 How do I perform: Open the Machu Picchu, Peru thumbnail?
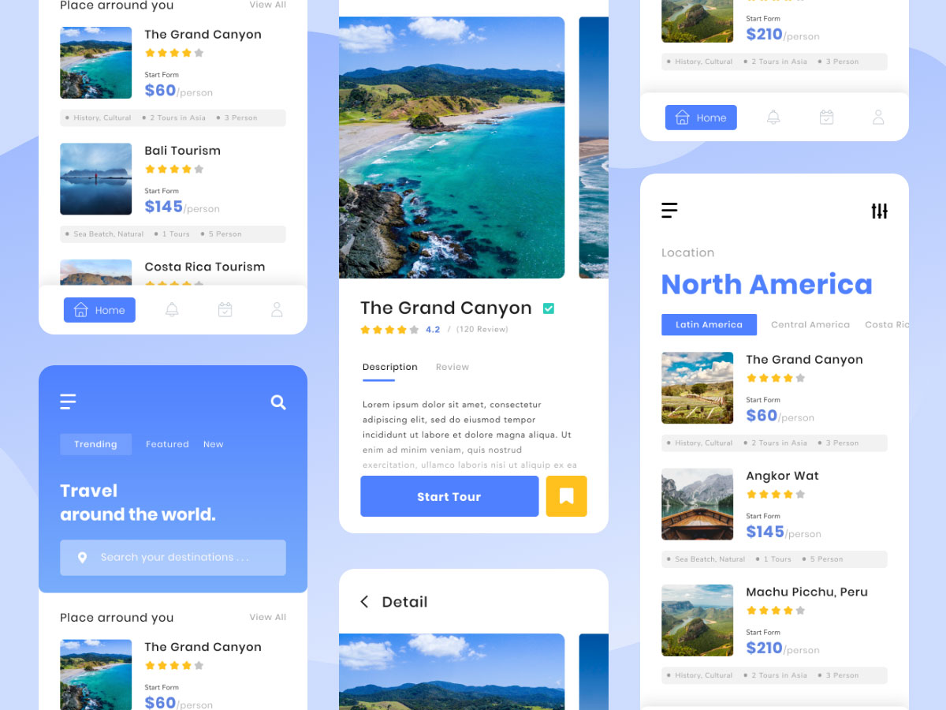[x=697, y=620]
